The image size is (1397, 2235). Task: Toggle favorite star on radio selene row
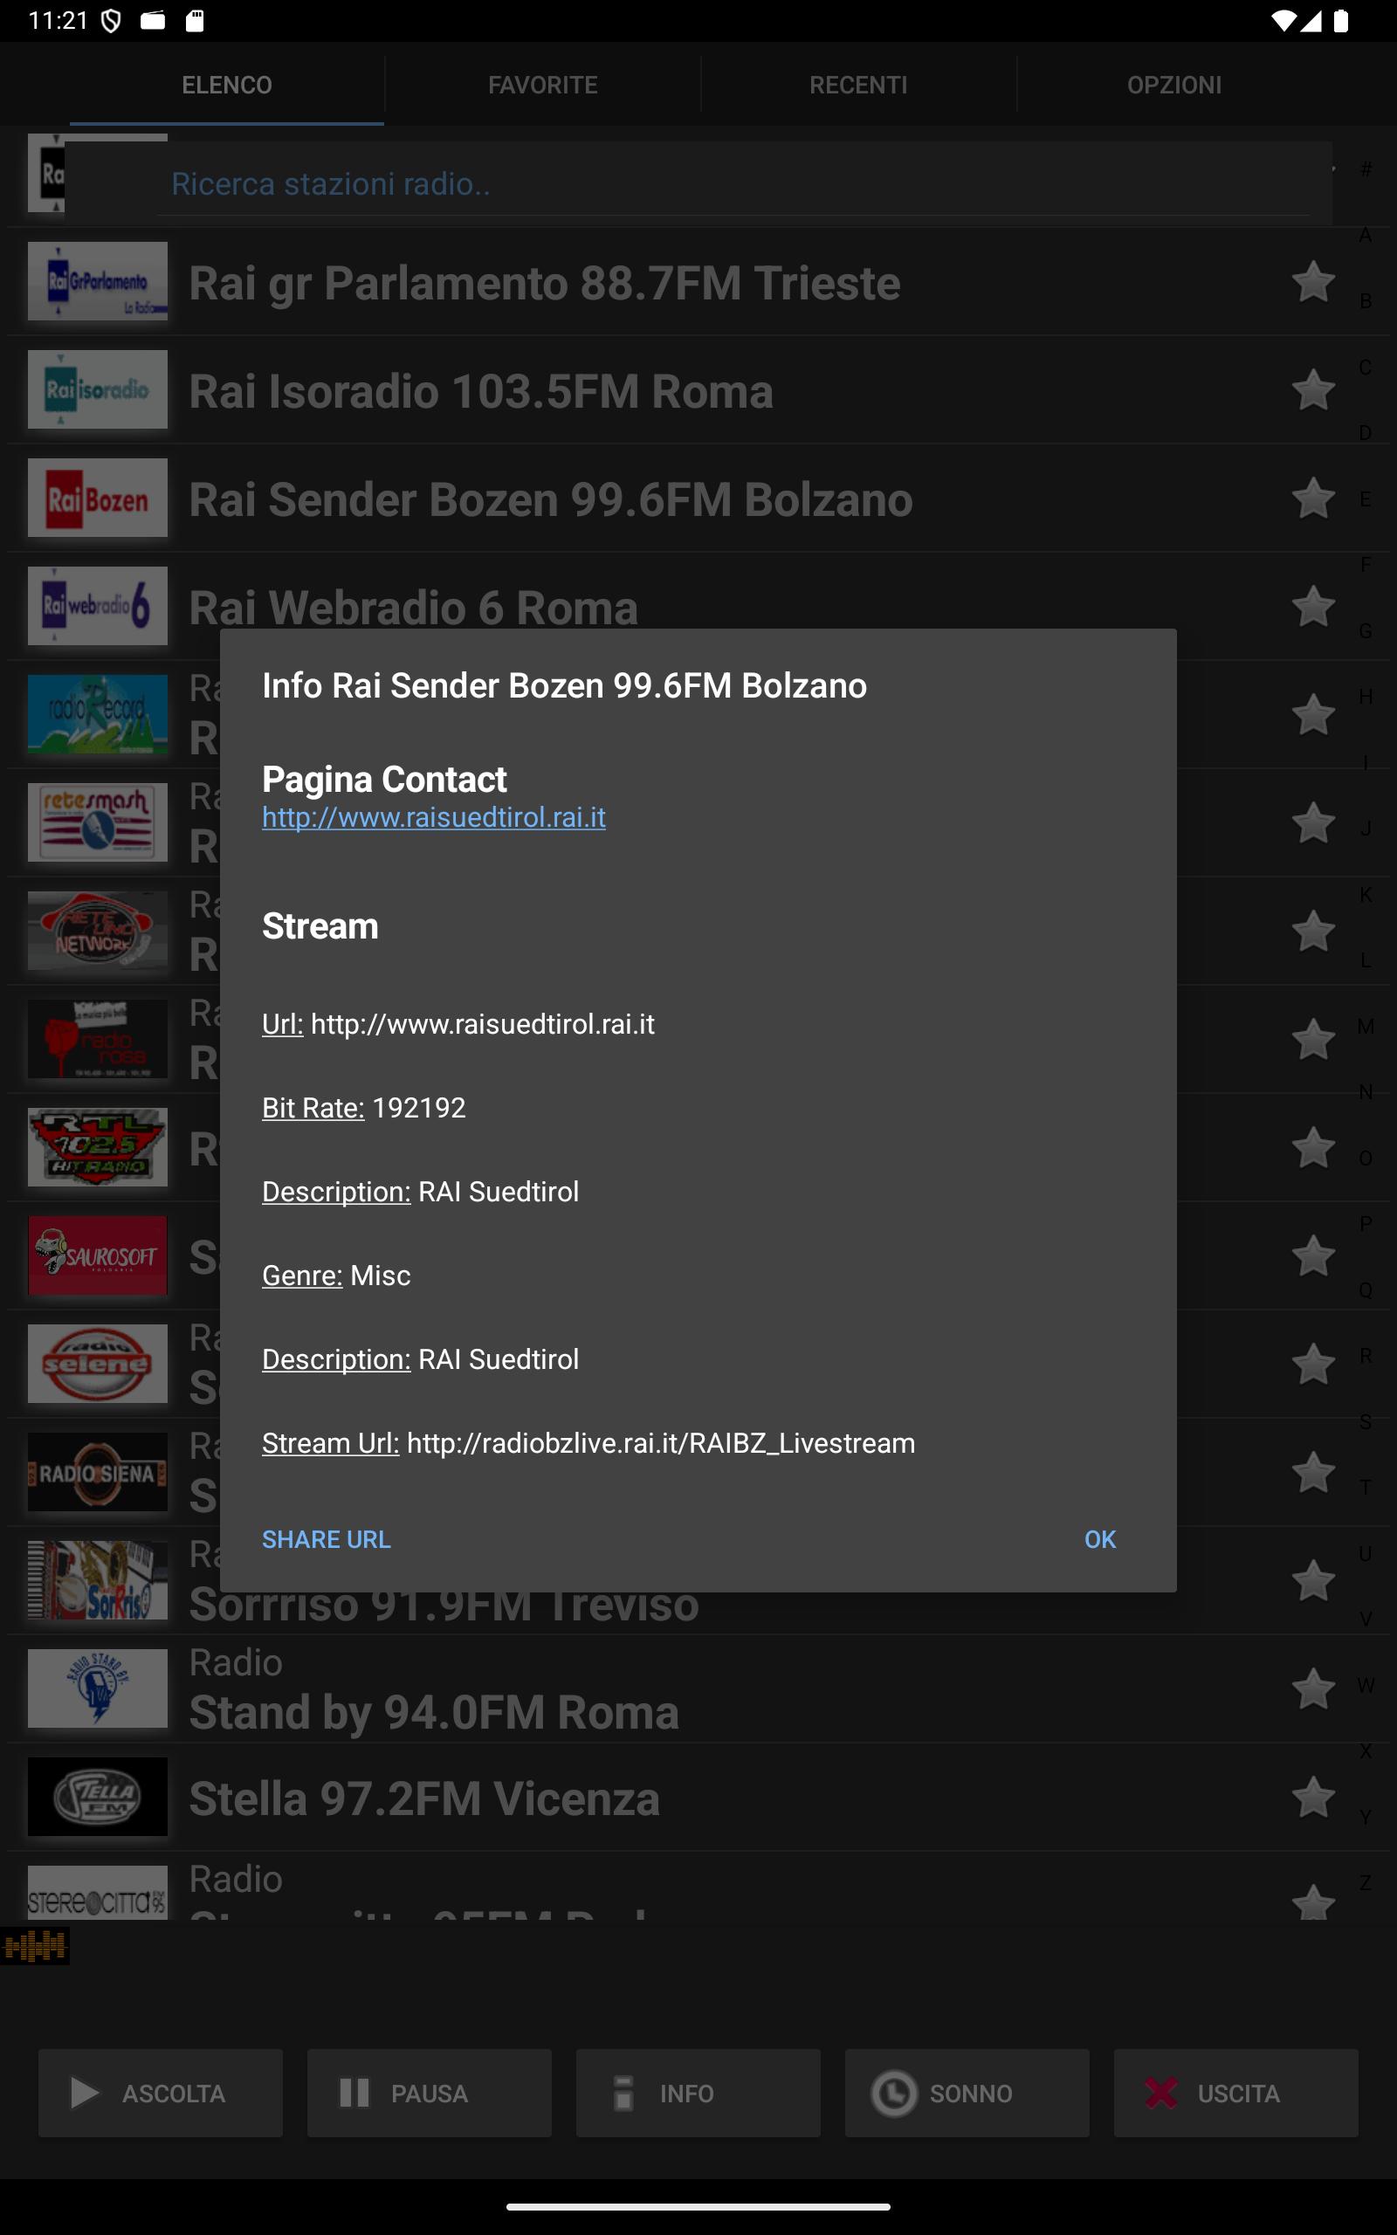(1313, 1364)
